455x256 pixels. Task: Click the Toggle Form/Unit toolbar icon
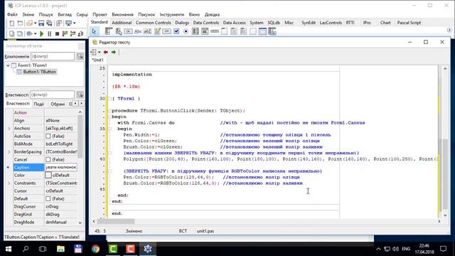pos(59,23)
